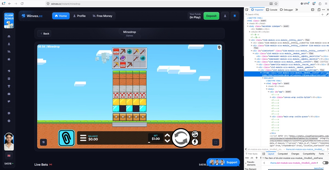Open the megaphone icon in sidebar
This screenshot has height=170, width=329.
[x=9, y=101]
